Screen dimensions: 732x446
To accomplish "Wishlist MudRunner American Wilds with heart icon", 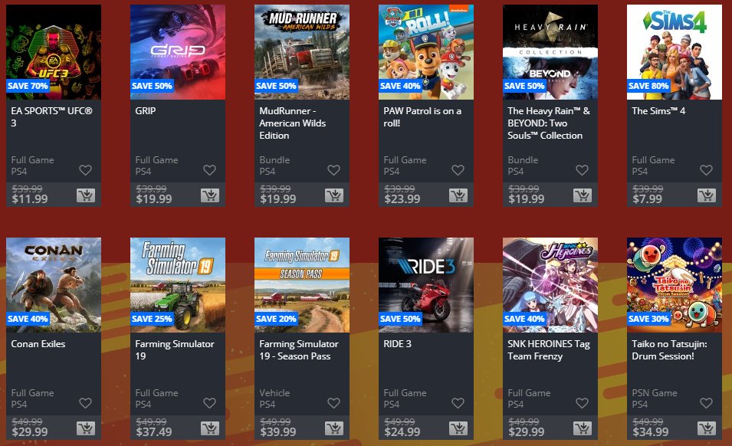I will (333, 170).
